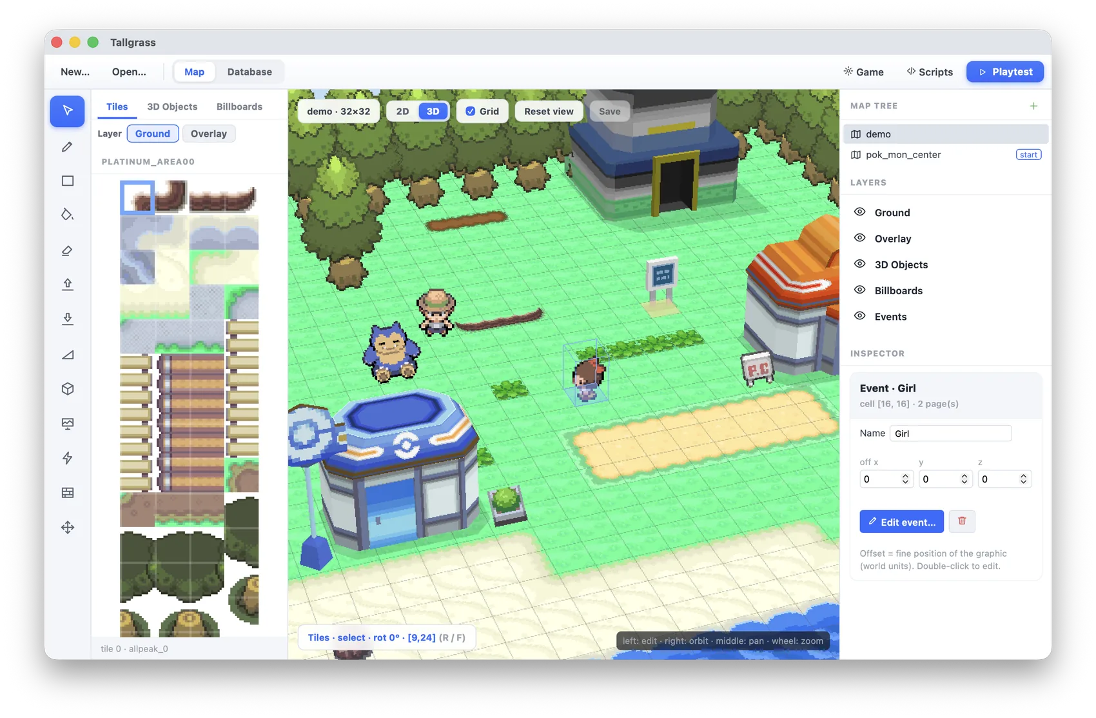Click the 3D Objects layer name
This screenshot has height=718, width=1096.
tap(901, 264)
